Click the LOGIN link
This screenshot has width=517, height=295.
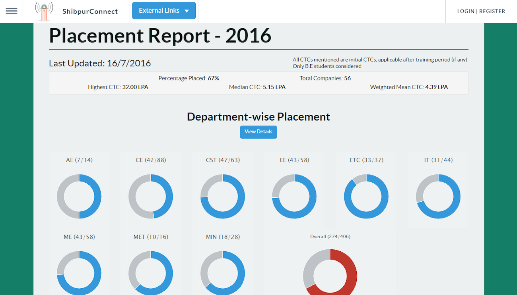click(465, 11)
